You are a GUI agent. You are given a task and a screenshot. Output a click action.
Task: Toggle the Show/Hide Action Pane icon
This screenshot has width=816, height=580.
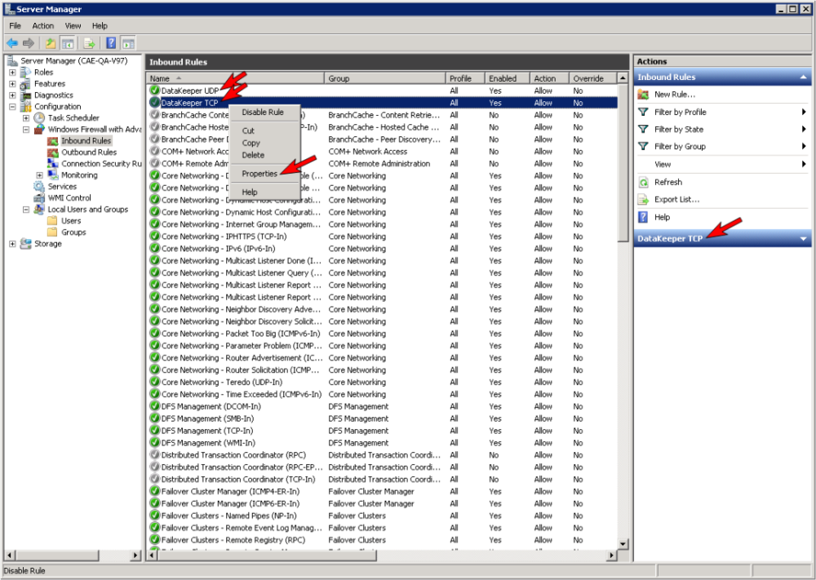click(x=128, y=43)
